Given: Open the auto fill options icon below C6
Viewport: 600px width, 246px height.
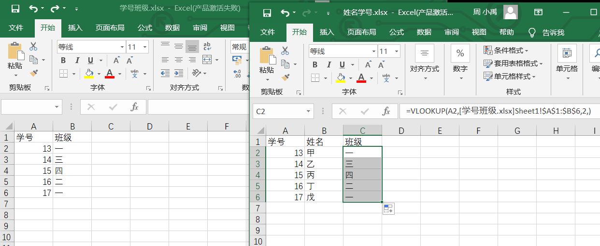Looking at the screenshot, I should coord(389,208).
